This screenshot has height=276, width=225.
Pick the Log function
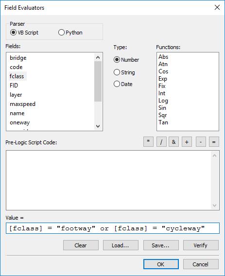(163, 101)
